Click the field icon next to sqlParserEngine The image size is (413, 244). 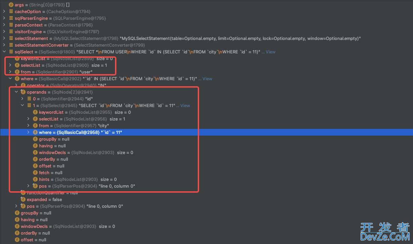[11, 18]
